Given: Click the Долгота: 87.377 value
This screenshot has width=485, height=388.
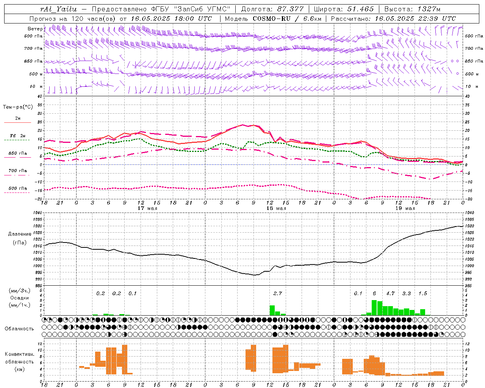Looking at the screenshot, I should click(x=272, y=9).
